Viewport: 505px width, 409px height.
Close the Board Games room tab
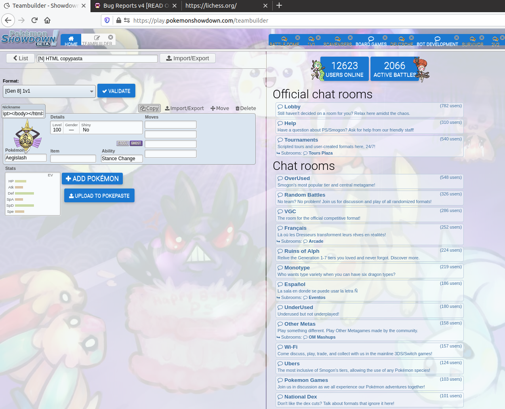[x=385, y=38]
